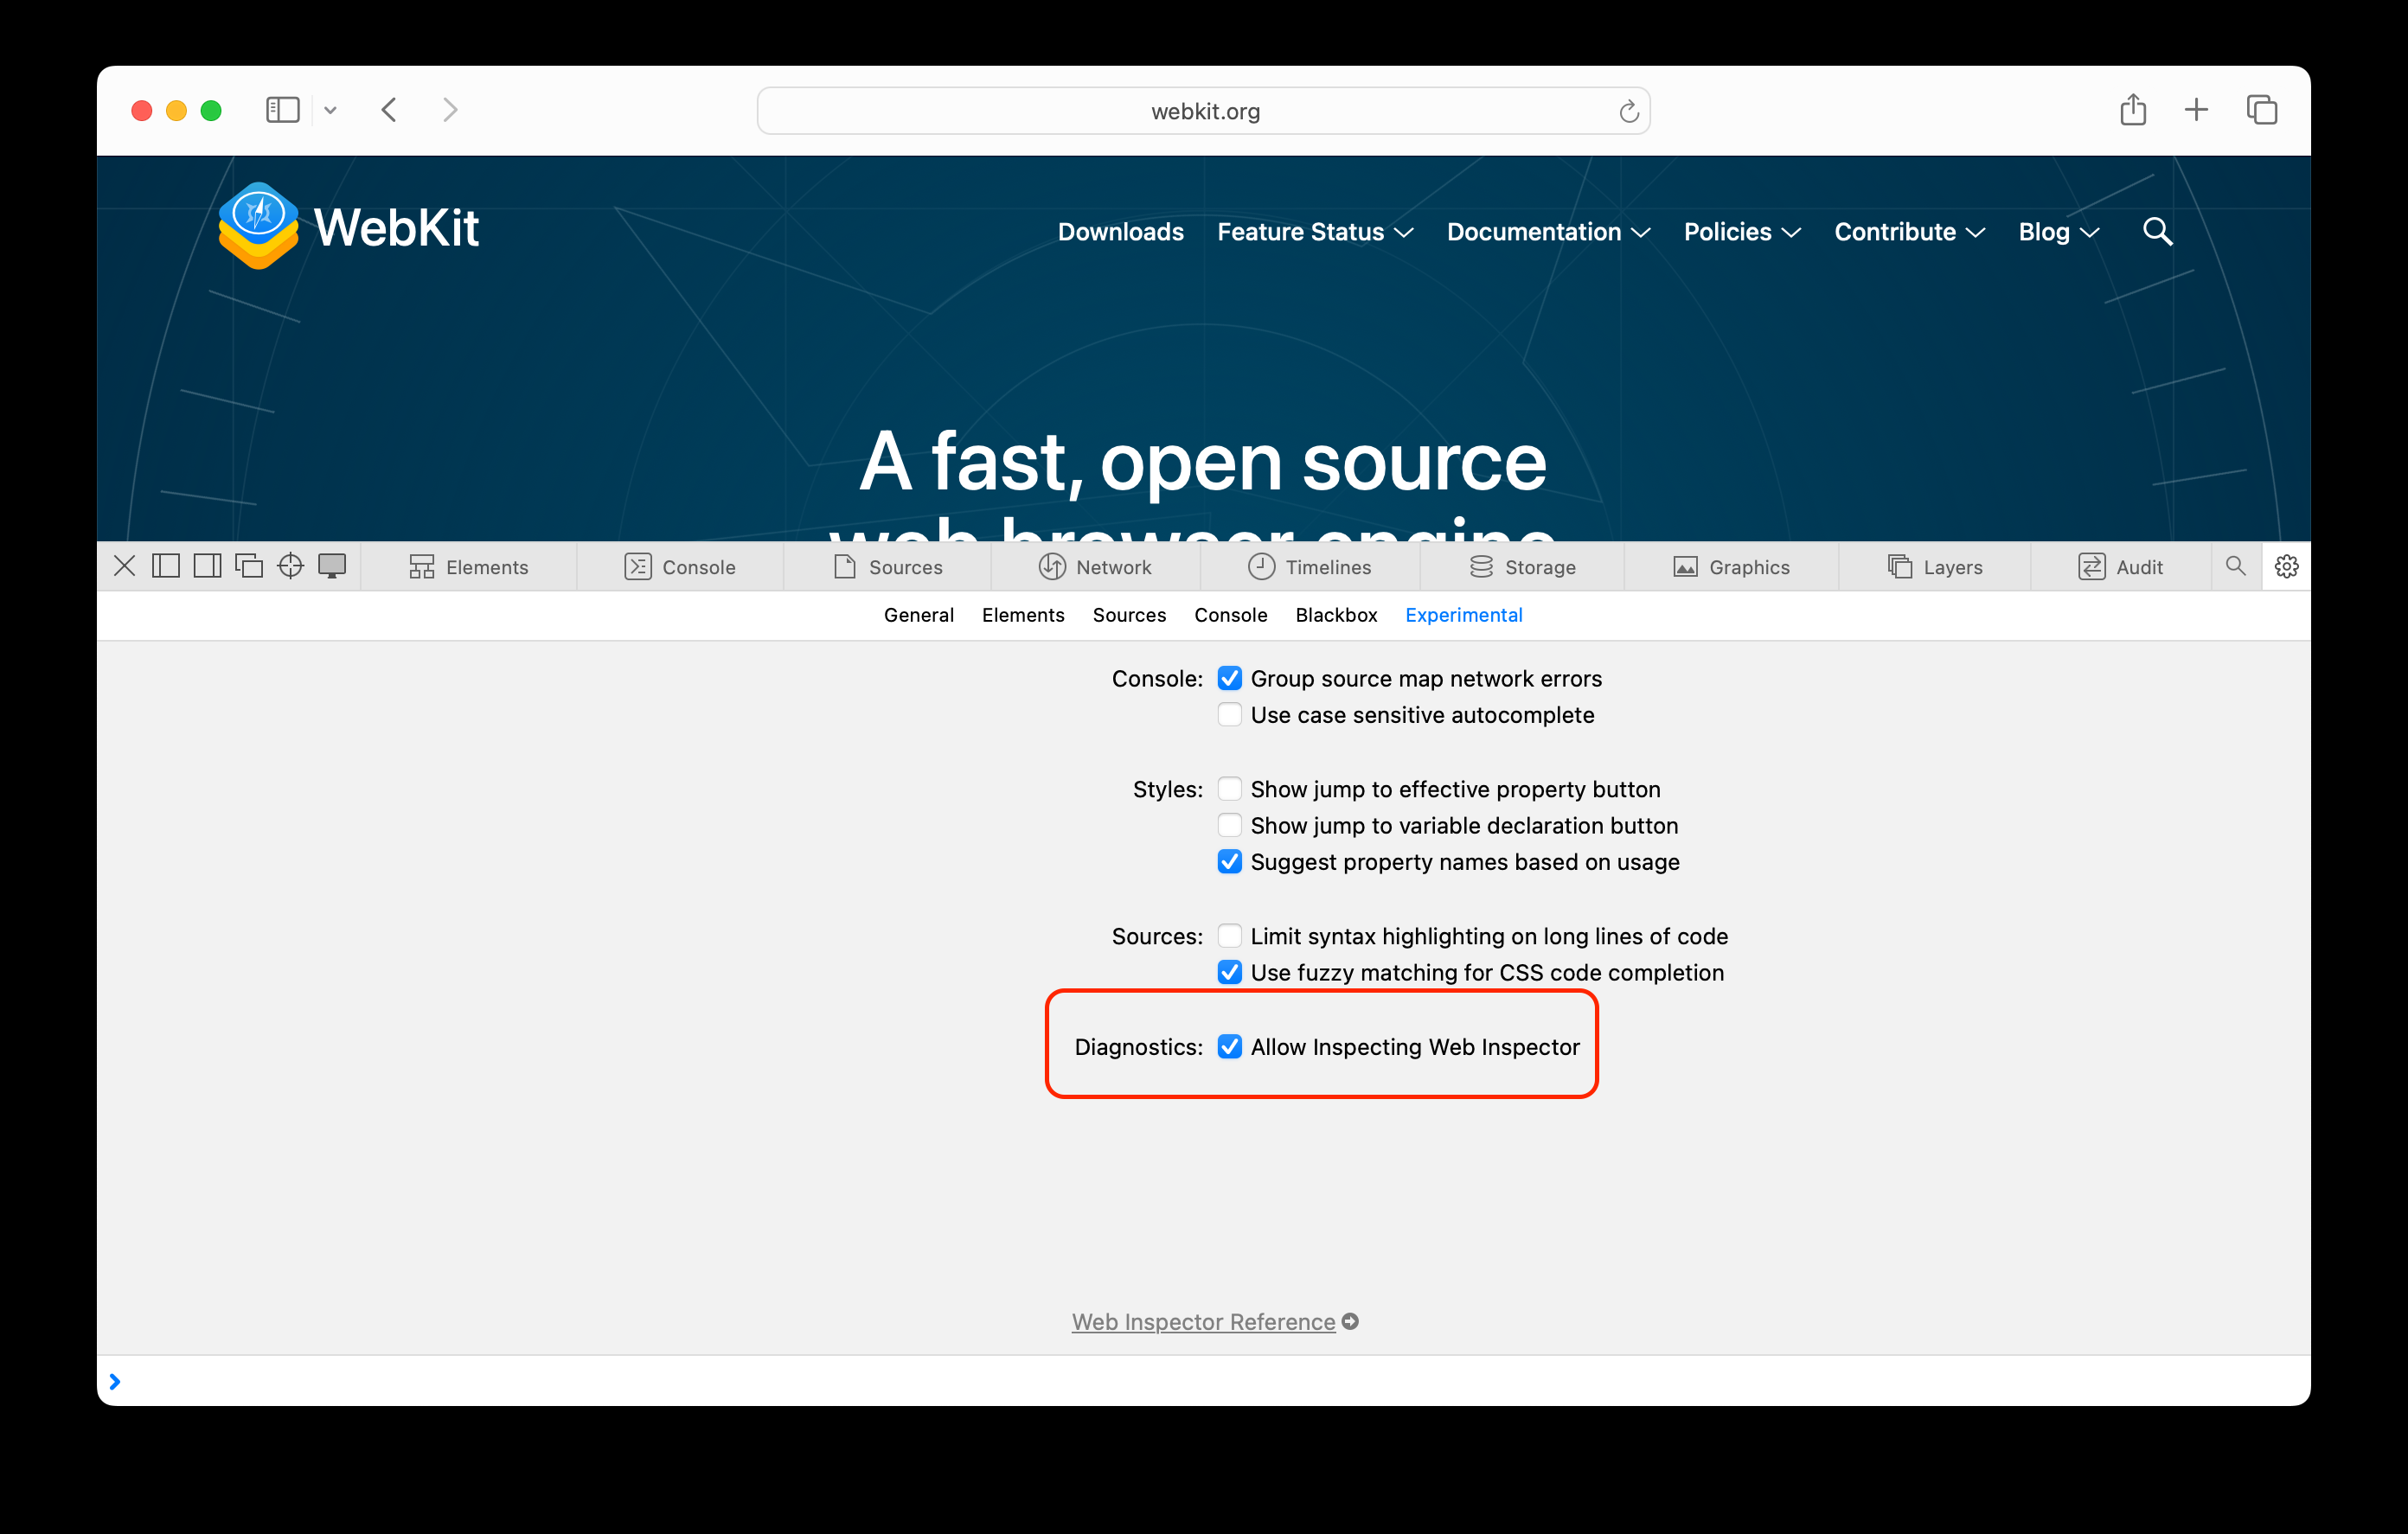Check Limit syntax highlighting on long lines
This screenshot has height=1534, width=2408.
pos(1229,936)
